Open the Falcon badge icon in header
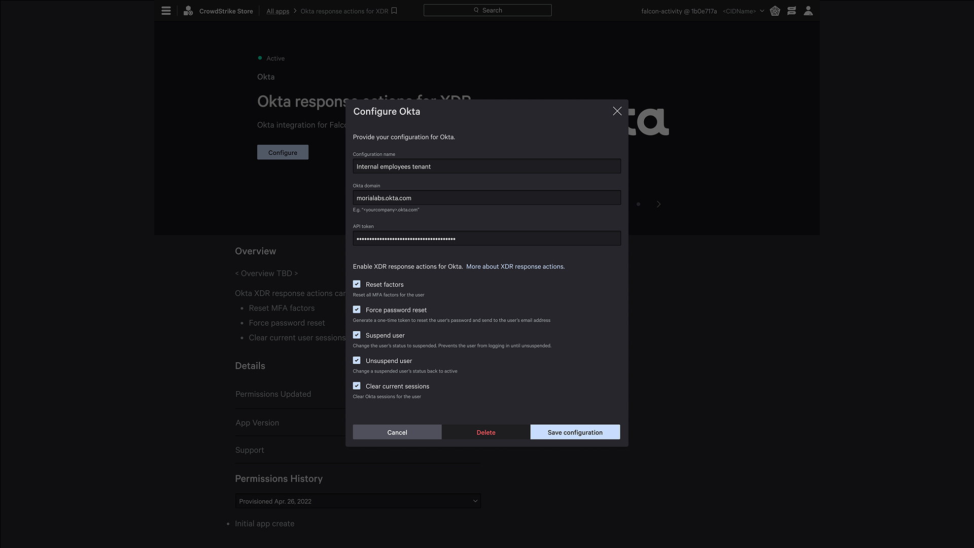Image resolution: width=974 pixels, height=548 pixels. [x=775, y=11]
